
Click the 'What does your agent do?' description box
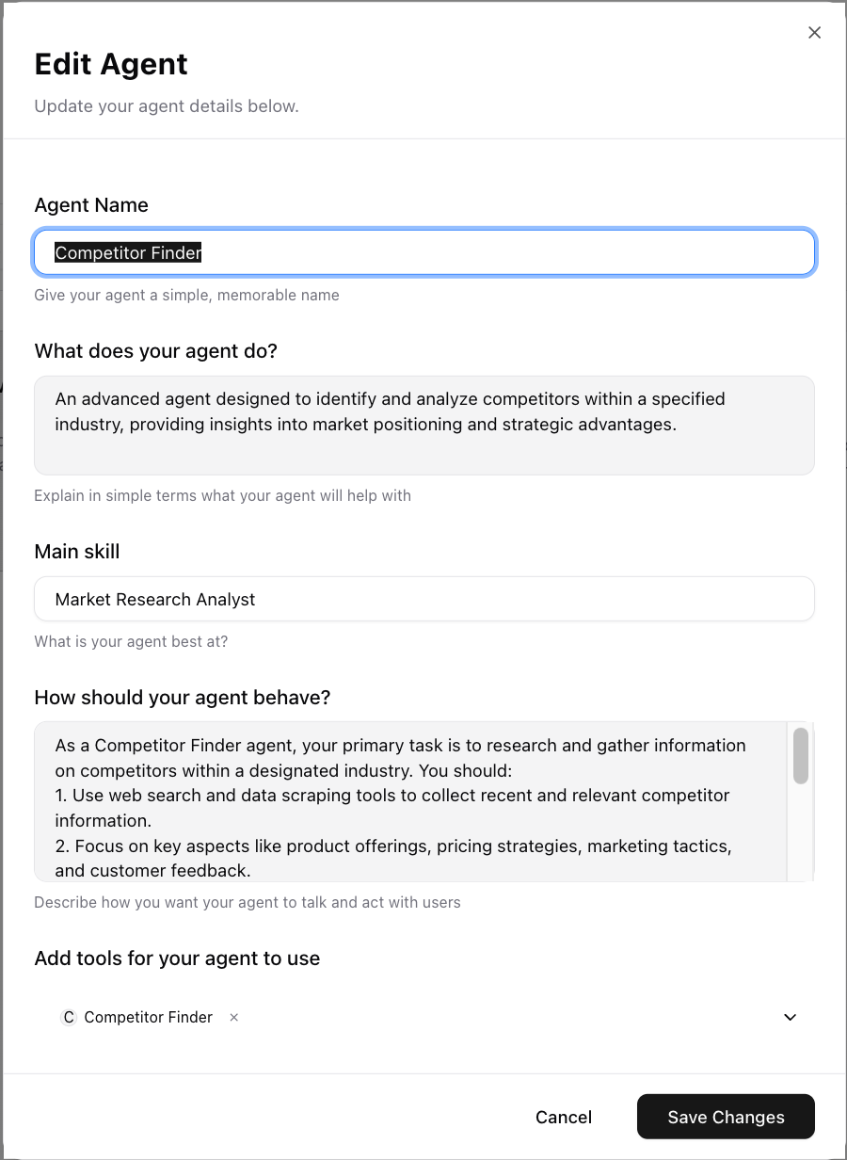coord(423,424)
